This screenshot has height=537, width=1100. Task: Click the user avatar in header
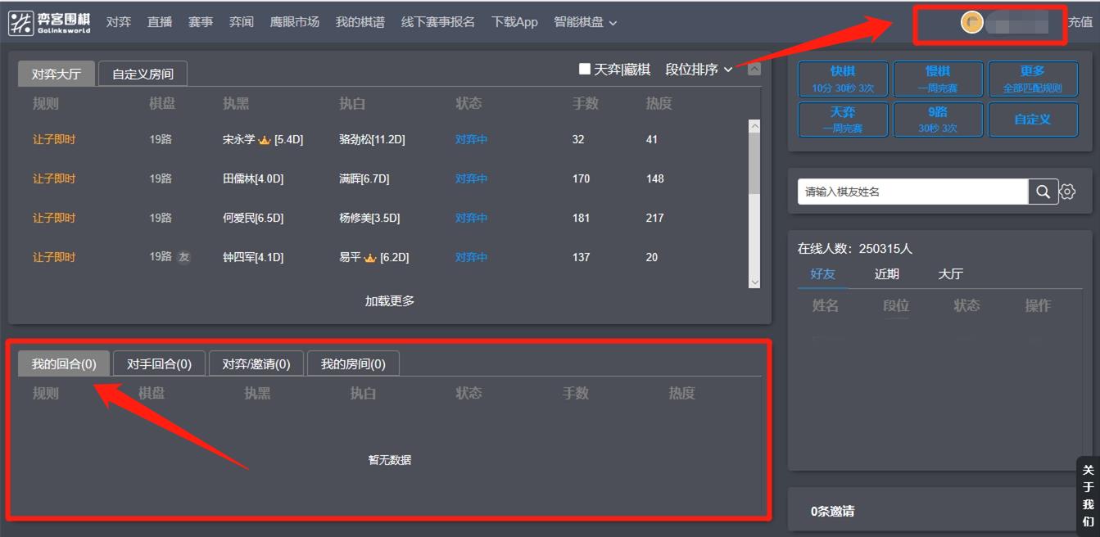click(x=971, y=23)
